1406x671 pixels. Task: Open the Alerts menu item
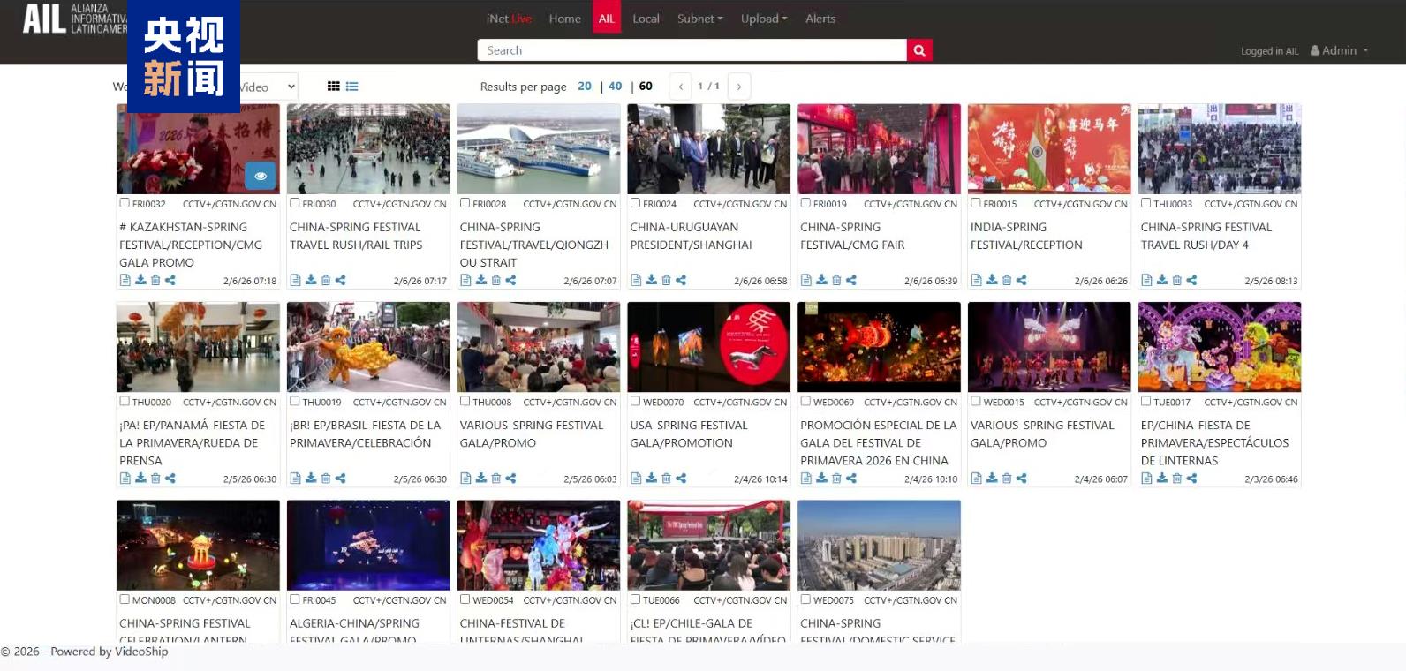click(820, 19)
